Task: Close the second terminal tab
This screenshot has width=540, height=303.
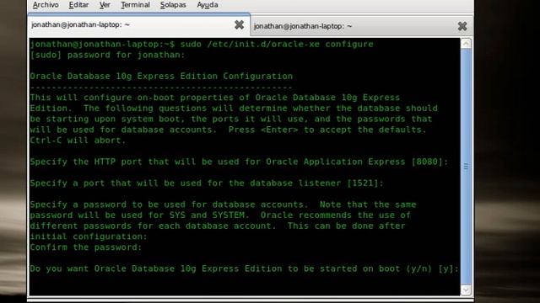Action: click(x=462, y=26)
